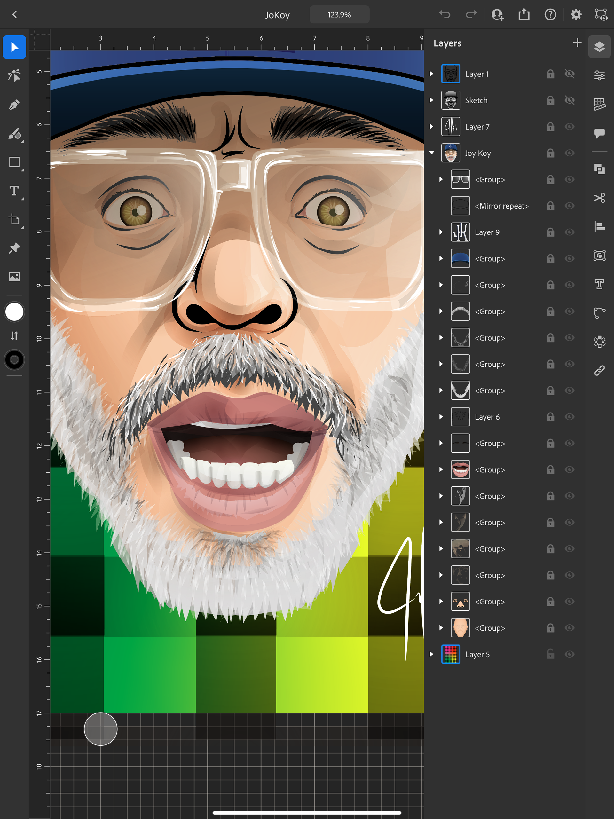614x819 pixels.
Task: Expand Layer 7 contents
Action: 431,127
